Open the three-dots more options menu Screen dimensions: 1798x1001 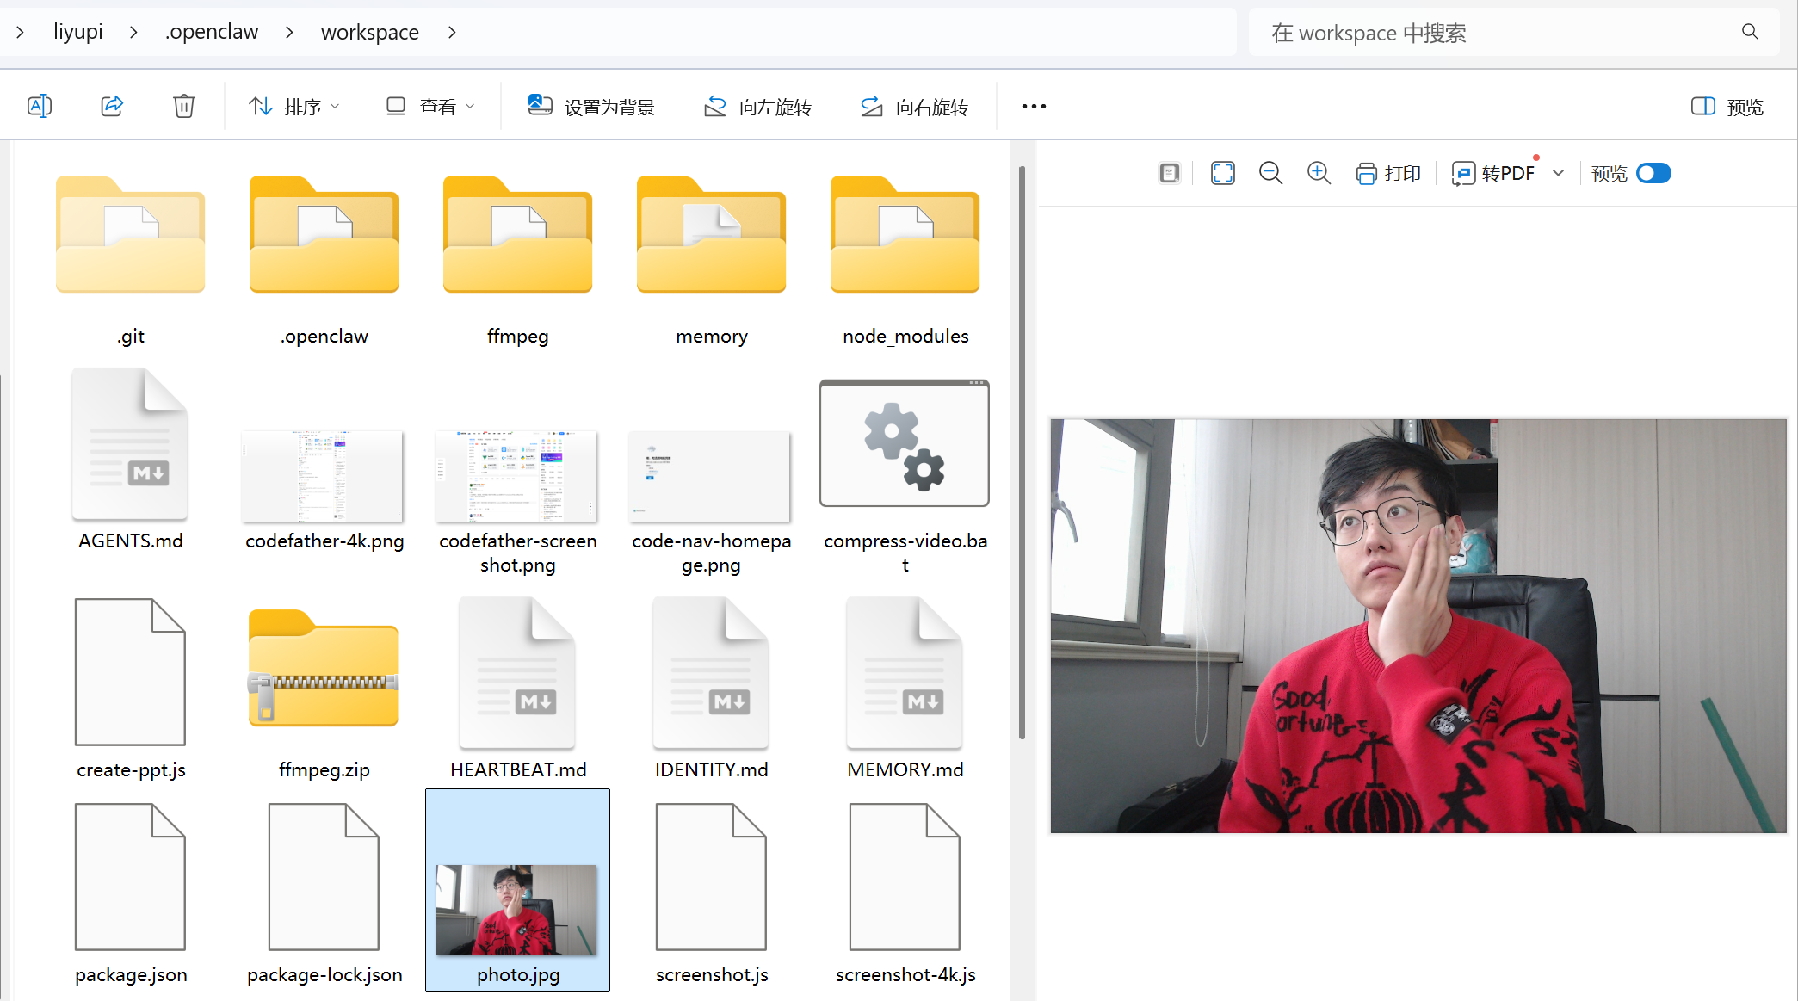click(x=1034, y=107)
